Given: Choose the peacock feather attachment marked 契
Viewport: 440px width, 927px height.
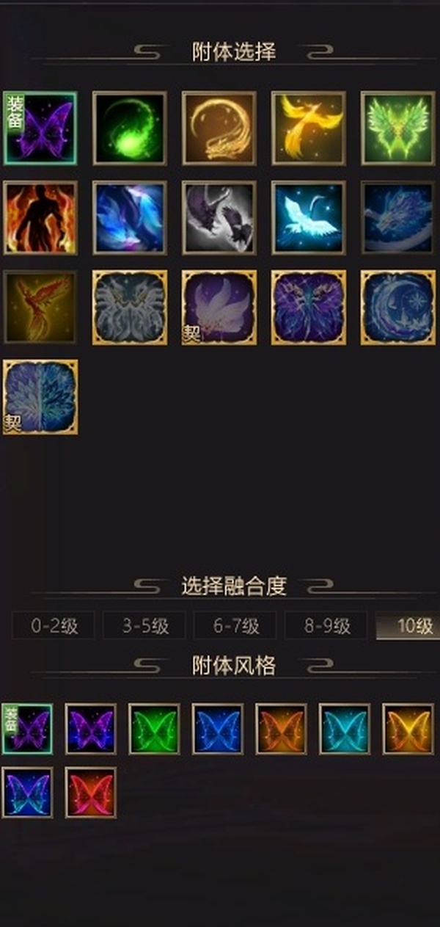Looking at the screenshot, I should tap(40, 396).
